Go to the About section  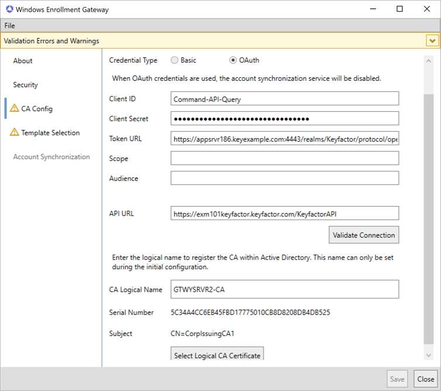[x=23, y=61]
